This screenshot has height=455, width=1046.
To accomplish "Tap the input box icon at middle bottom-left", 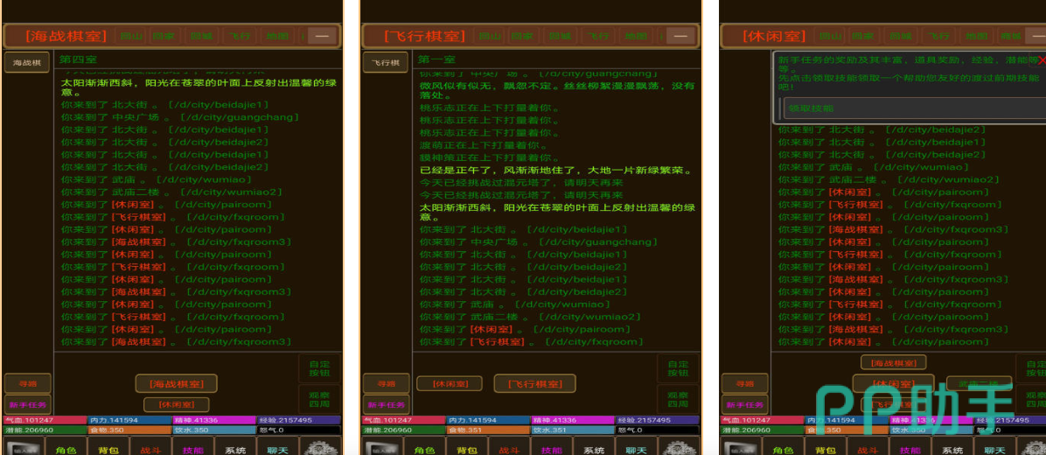I will (381, 448).
